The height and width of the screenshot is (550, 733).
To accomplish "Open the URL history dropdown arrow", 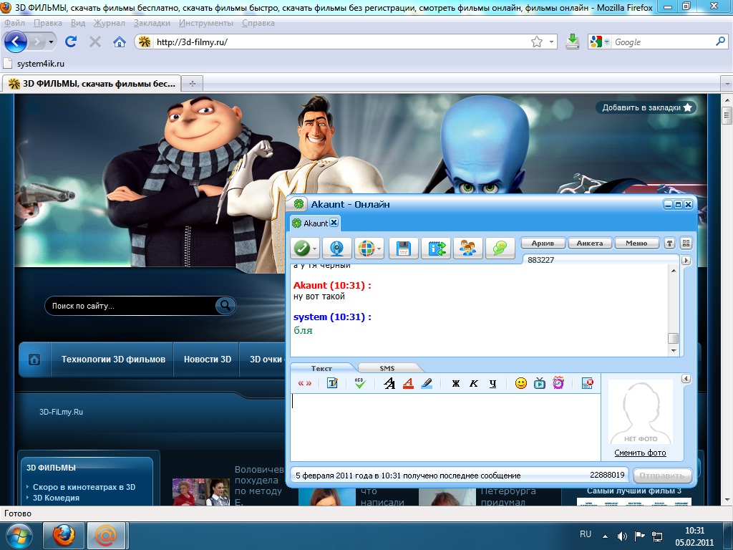I will click(x=551, y=42).
